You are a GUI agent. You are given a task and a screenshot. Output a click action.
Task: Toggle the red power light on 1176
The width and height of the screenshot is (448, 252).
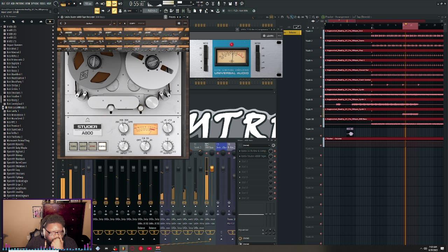[231, 44]
